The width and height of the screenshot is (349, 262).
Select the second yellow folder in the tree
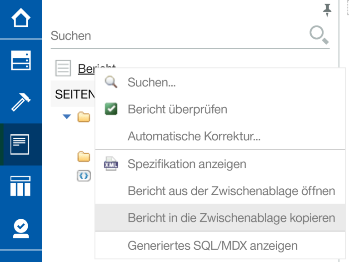(x=84, y=156)
